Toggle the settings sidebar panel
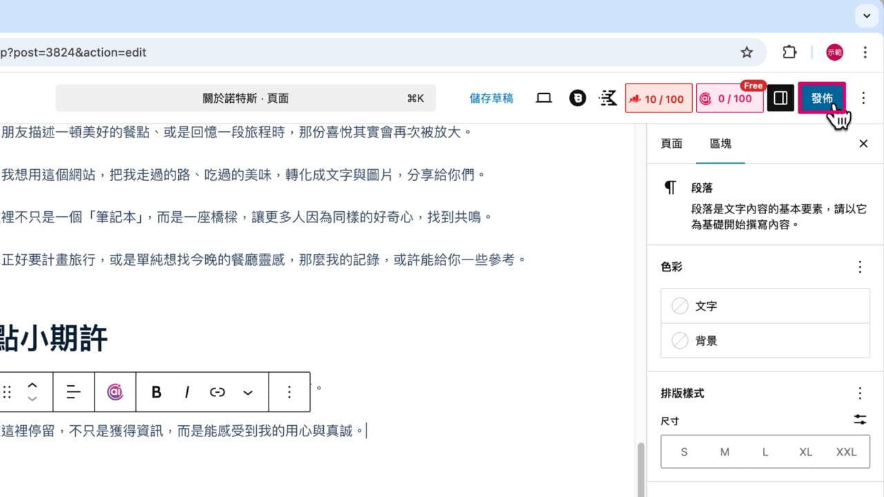The image size is (884, 497). (x=780, y=99)
